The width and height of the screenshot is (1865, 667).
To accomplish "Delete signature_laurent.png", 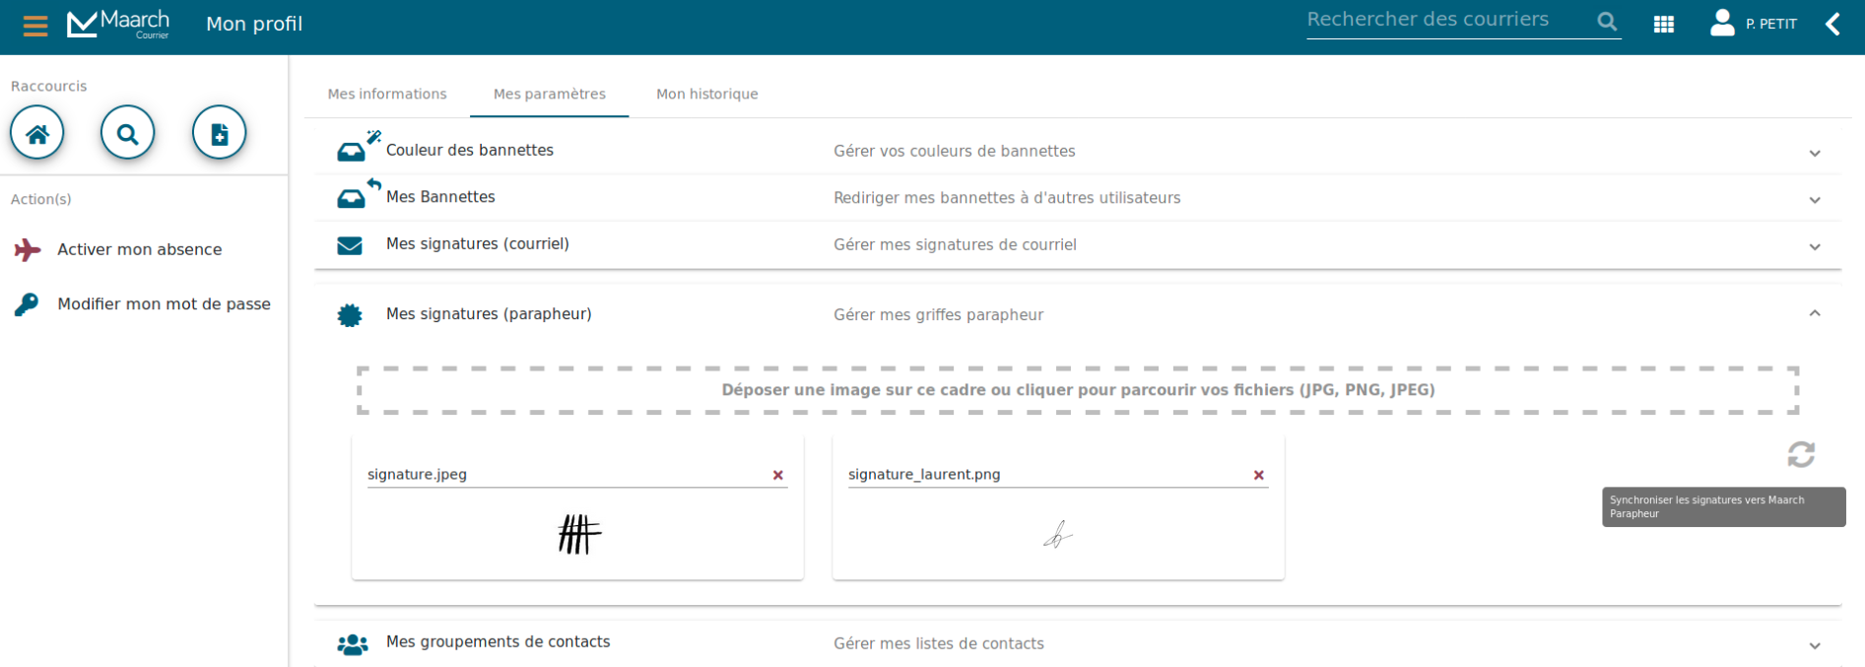I will point(1258,475).
